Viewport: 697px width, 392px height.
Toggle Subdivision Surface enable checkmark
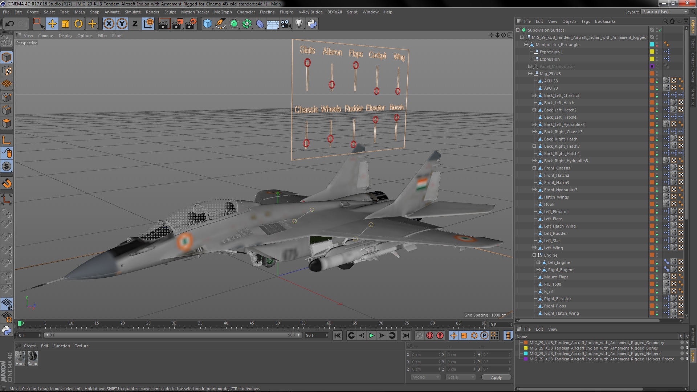(660, 30)
